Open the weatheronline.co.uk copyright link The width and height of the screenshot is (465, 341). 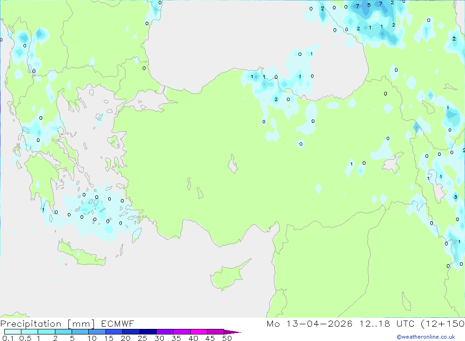[426, 337]
